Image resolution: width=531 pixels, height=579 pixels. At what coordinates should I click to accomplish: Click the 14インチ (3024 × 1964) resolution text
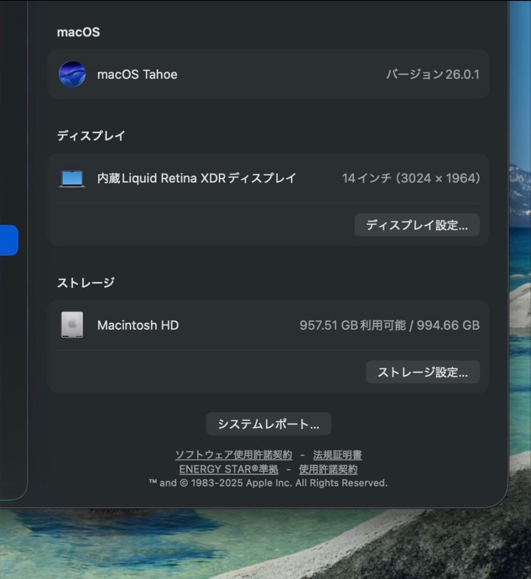tap(412, 177)
